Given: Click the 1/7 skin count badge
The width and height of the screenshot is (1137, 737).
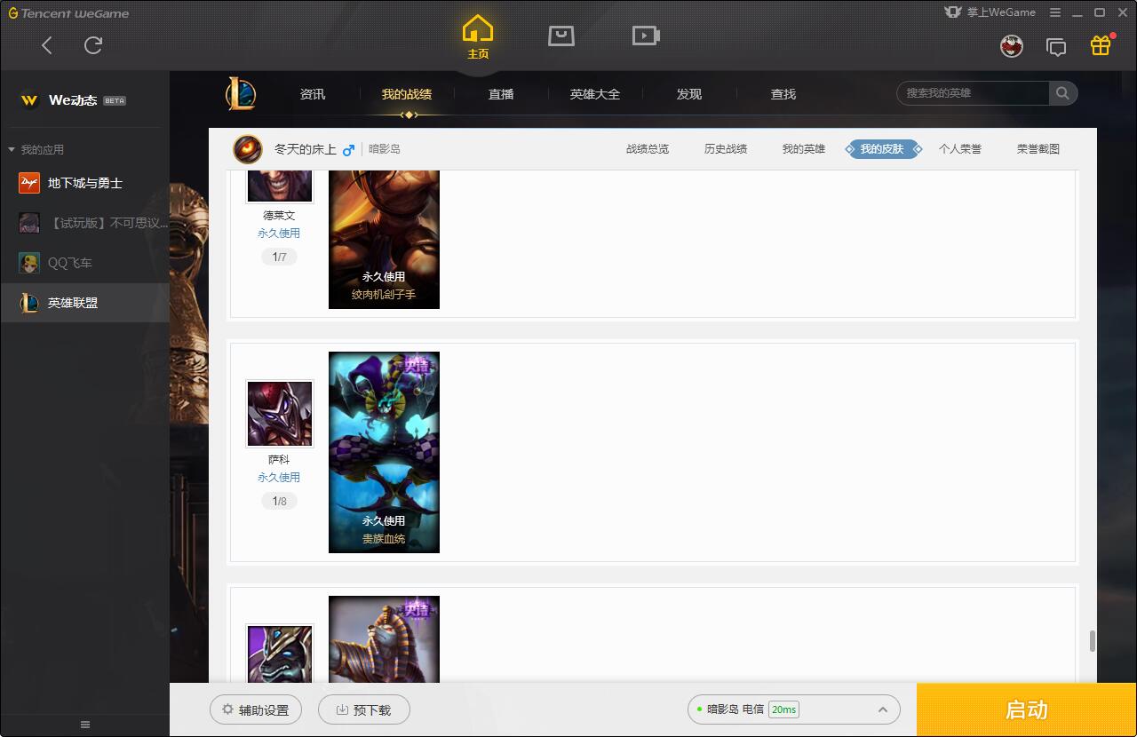Looking at the screenshot, I should 279,257.
